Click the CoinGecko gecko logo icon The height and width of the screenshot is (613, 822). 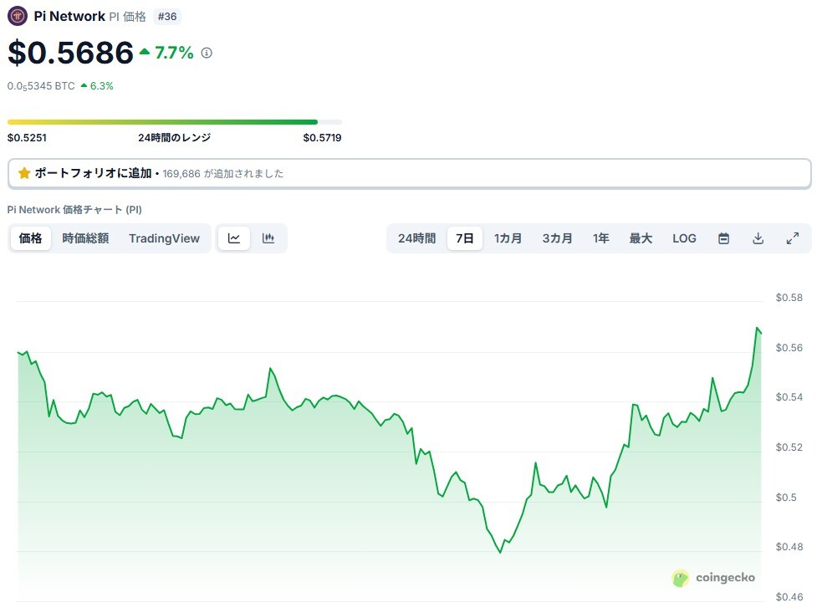pos(680,578)
